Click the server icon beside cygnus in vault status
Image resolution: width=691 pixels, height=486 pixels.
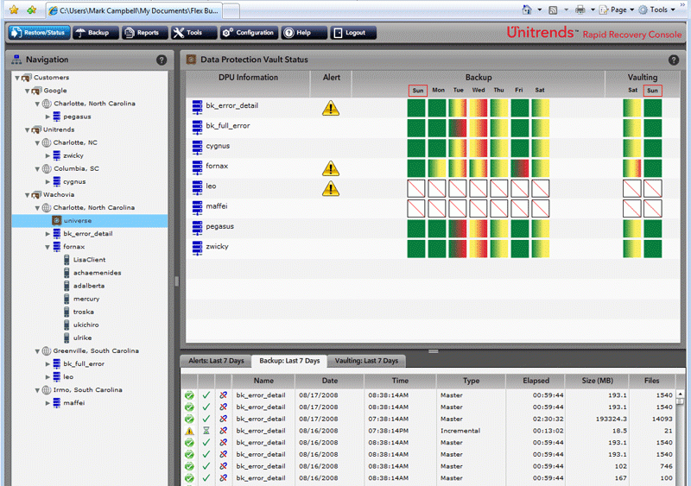pyautogui.click(x=197, y=148)
